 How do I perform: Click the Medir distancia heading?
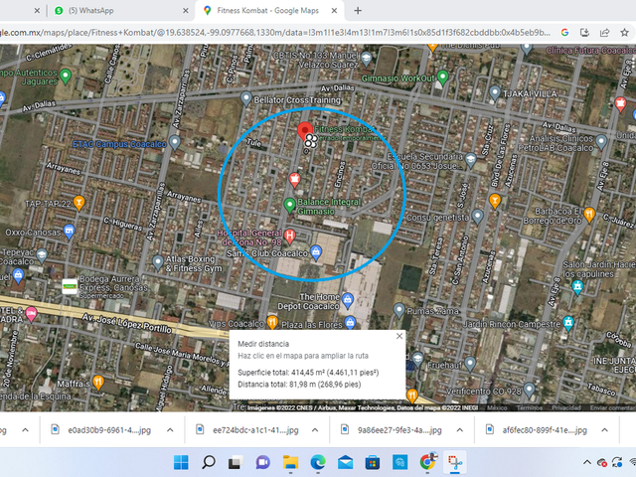click(x=263, y=344)
